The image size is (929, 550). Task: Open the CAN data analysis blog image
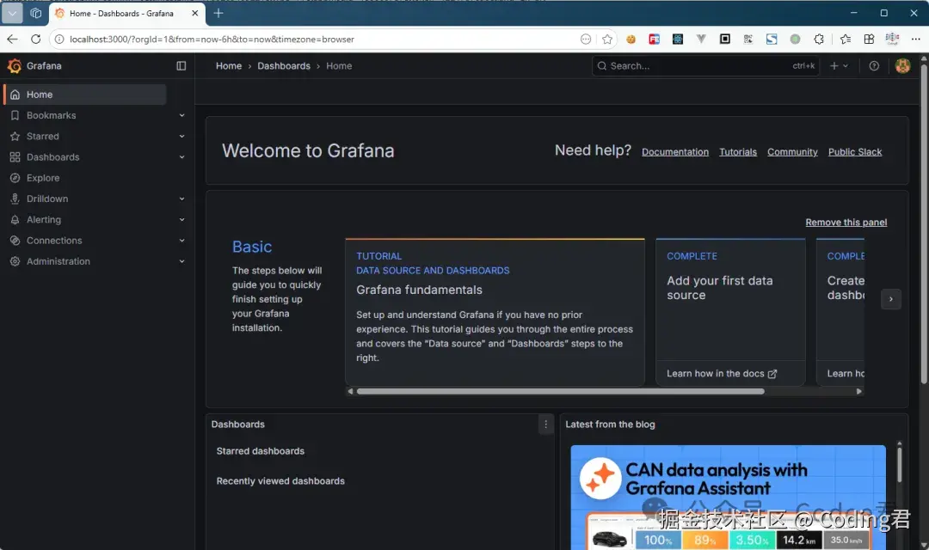pos(729,498)
